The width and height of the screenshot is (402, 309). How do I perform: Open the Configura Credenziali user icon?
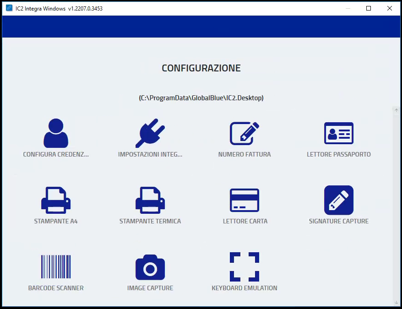[56, 133]
